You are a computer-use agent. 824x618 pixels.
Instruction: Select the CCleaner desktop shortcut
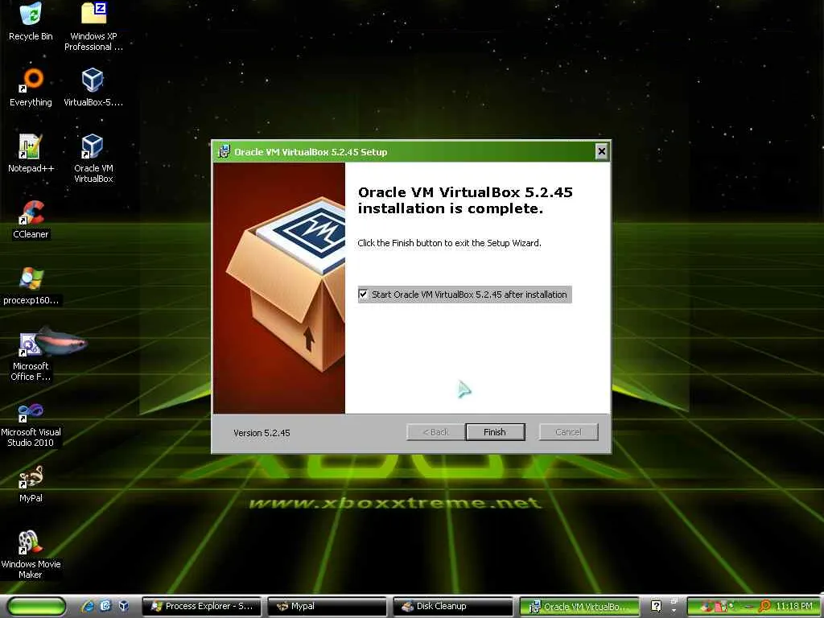tap(31, 220)
